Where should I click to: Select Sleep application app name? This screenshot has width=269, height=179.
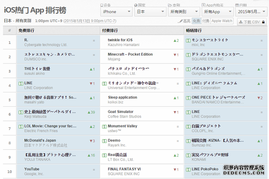point(122,97)
